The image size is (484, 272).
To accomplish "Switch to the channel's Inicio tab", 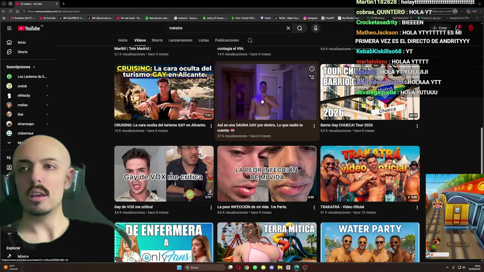I will pos(123,40).
